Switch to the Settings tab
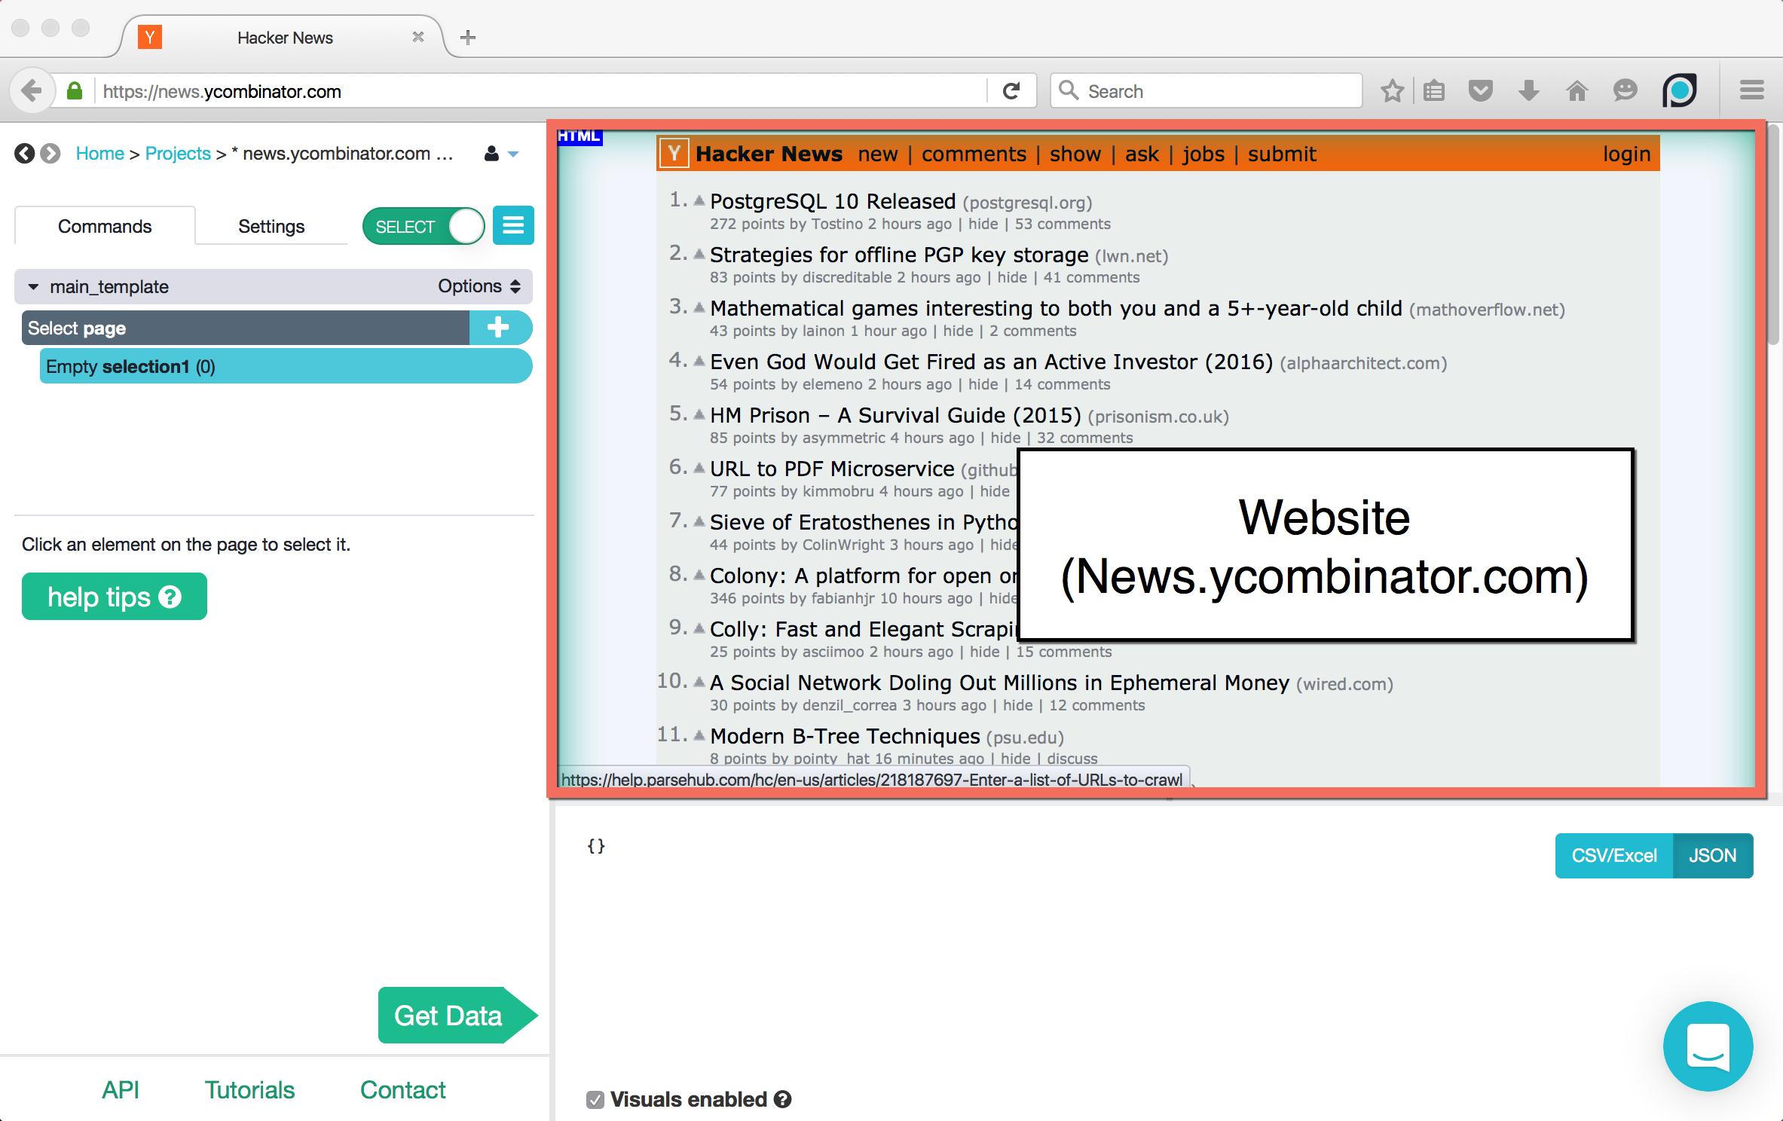Viewport: 1783px width, 1121px height. [271, 225]
